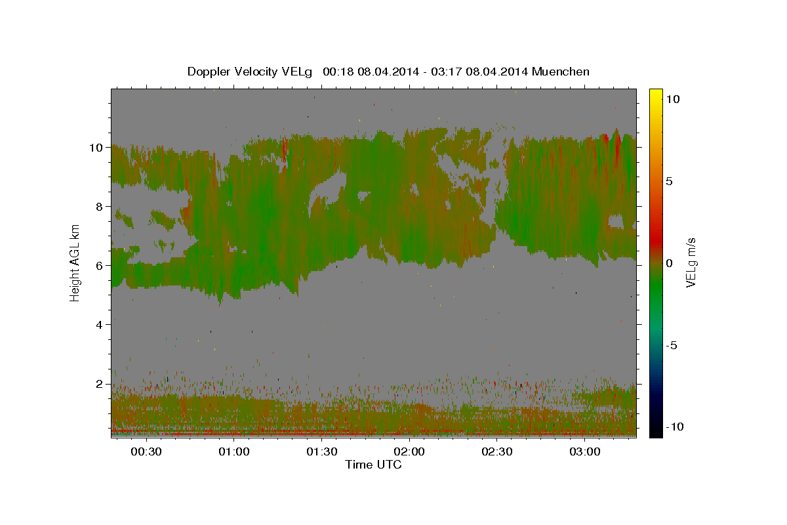Click the 'Time UTC' x-axis label
This screenshot has width=787, height=525.
click(x=373, y=465)
